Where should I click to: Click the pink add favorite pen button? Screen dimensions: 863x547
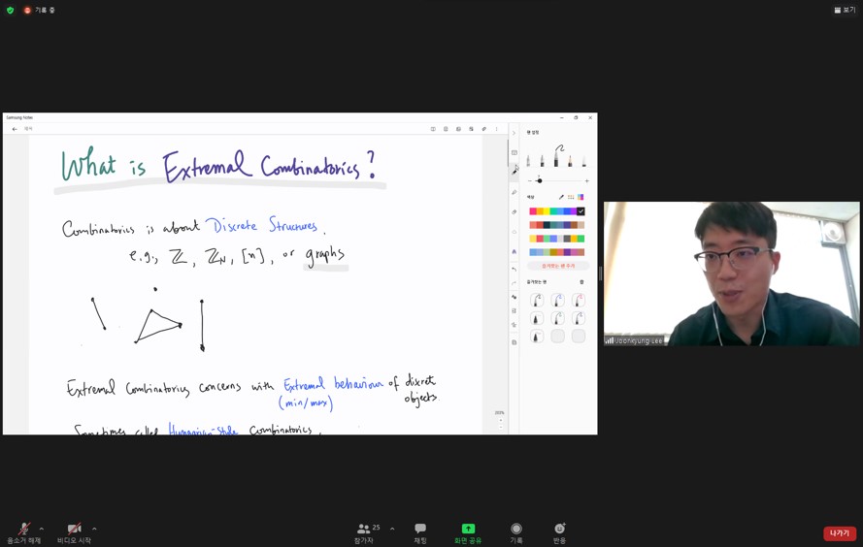pos(557,266)
